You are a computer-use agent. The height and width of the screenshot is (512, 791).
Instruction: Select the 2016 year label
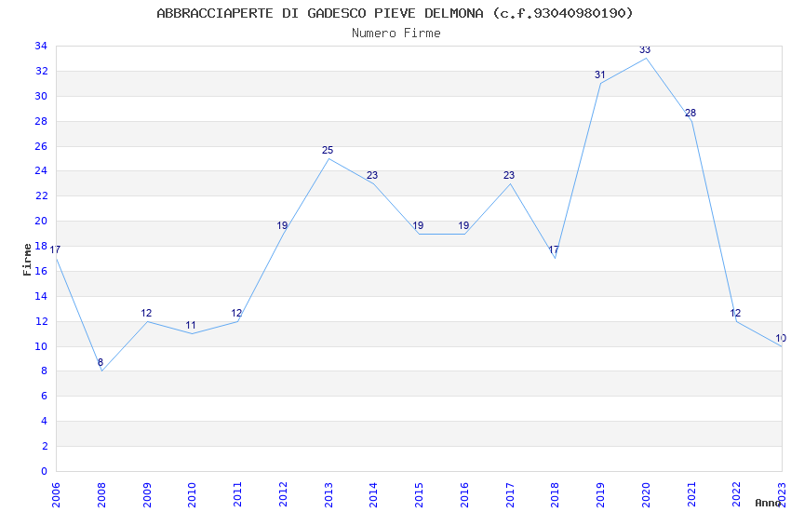(x=464, y=495)
